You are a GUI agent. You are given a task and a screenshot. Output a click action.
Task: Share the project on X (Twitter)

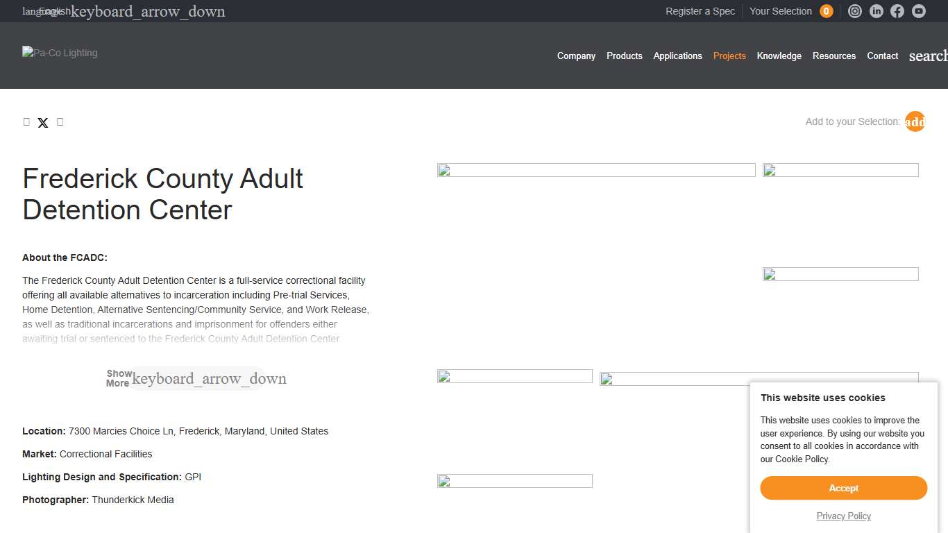[x=43, y=123]
